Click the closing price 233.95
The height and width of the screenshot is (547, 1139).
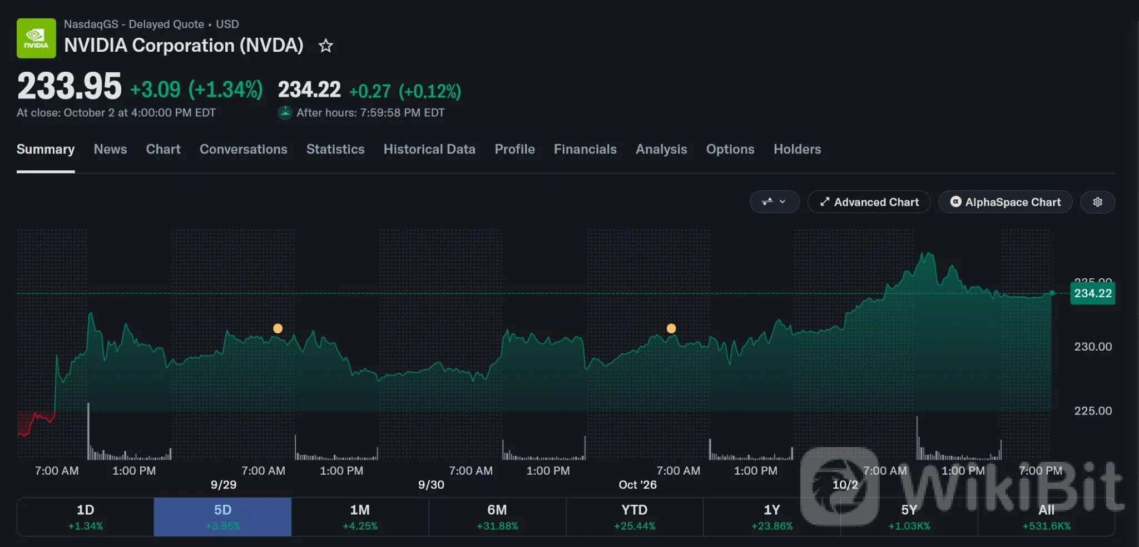[69, 86]
